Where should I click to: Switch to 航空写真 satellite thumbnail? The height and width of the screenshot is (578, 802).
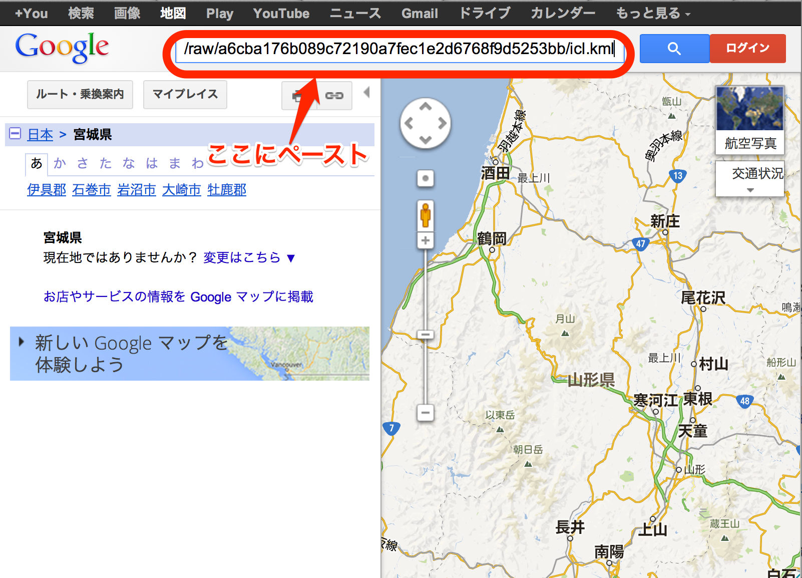750,120
